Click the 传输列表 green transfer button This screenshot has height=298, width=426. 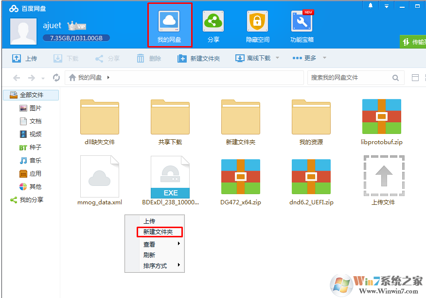(413, 42)
